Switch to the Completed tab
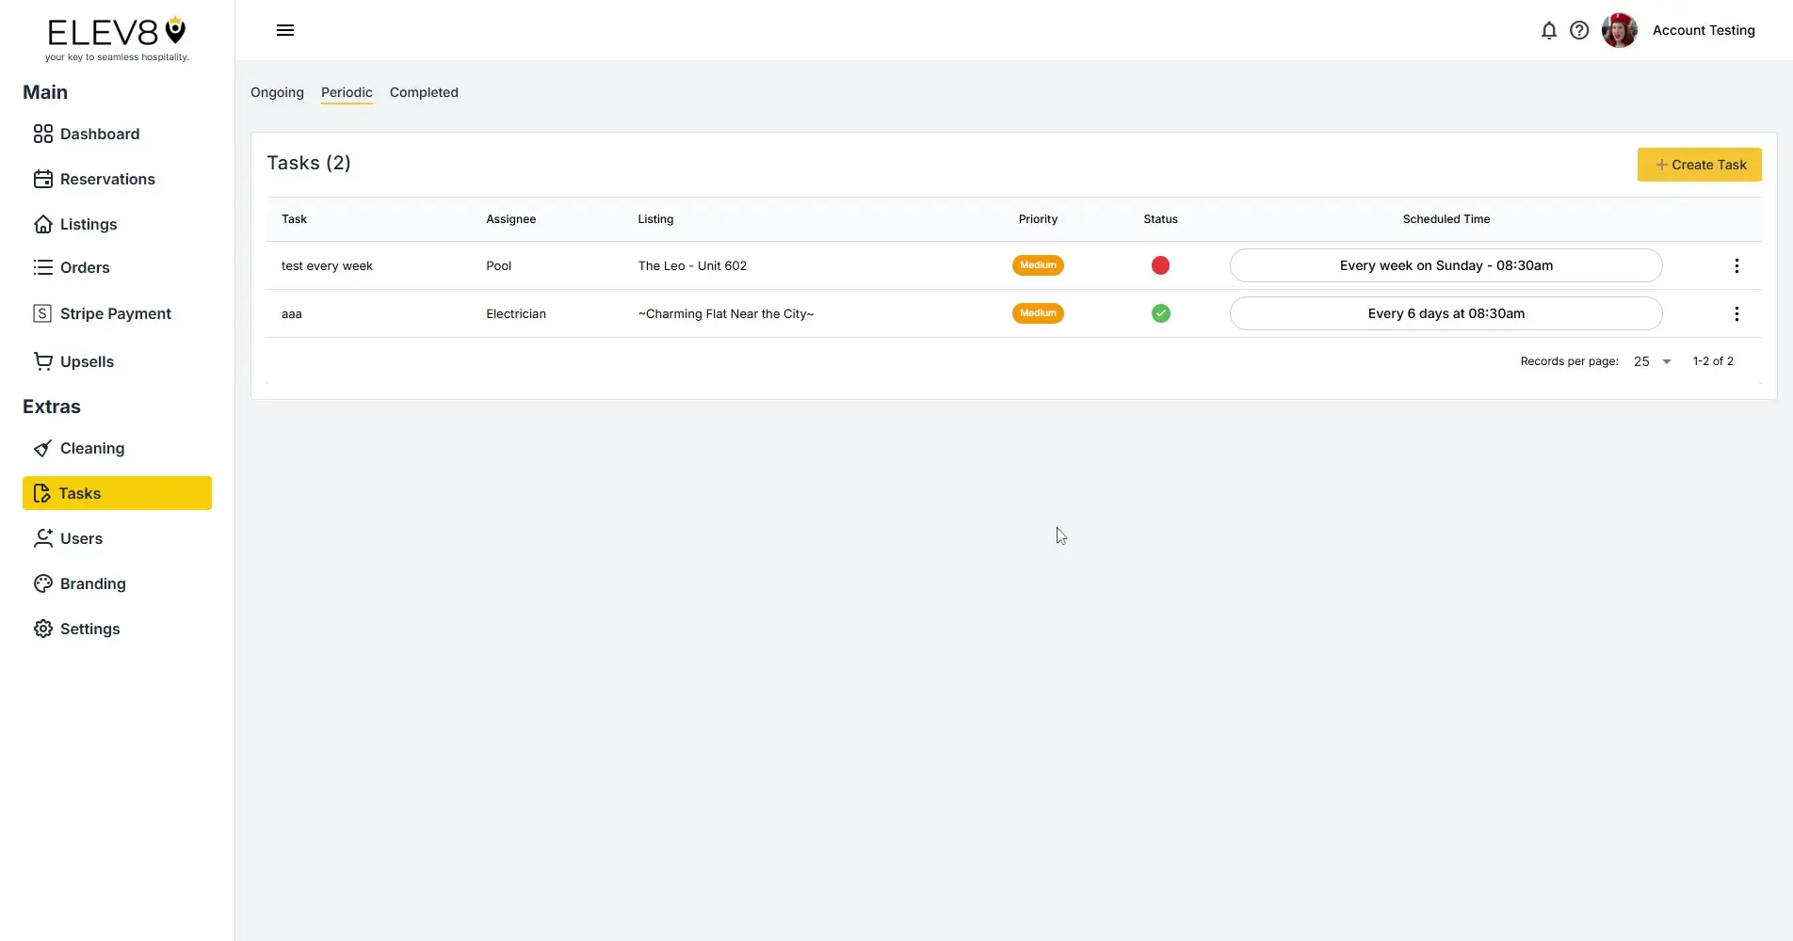1793x941 pixels. pos(423,92)
